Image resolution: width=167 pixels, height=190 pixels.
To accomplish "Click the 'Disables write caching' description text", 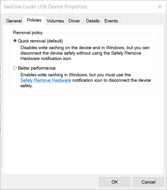I will (85, 53).
